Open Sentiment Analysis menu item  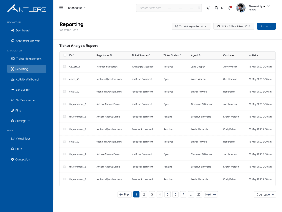pyautogui.click(x=27, y=41)
